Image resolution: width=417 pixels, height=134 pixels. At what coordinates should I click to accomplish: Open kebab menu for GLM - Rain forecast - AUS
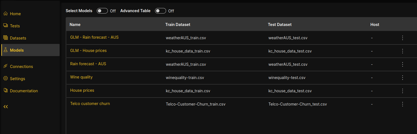point(403,38)
